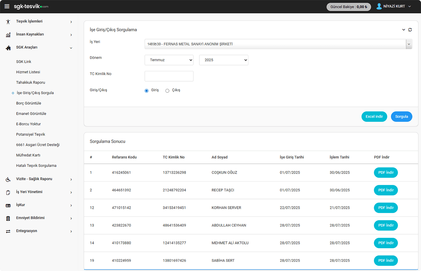The height and width of the screenshot is (271, 421).
Task: Open the 2025 year dropdown
Action: 224,60
